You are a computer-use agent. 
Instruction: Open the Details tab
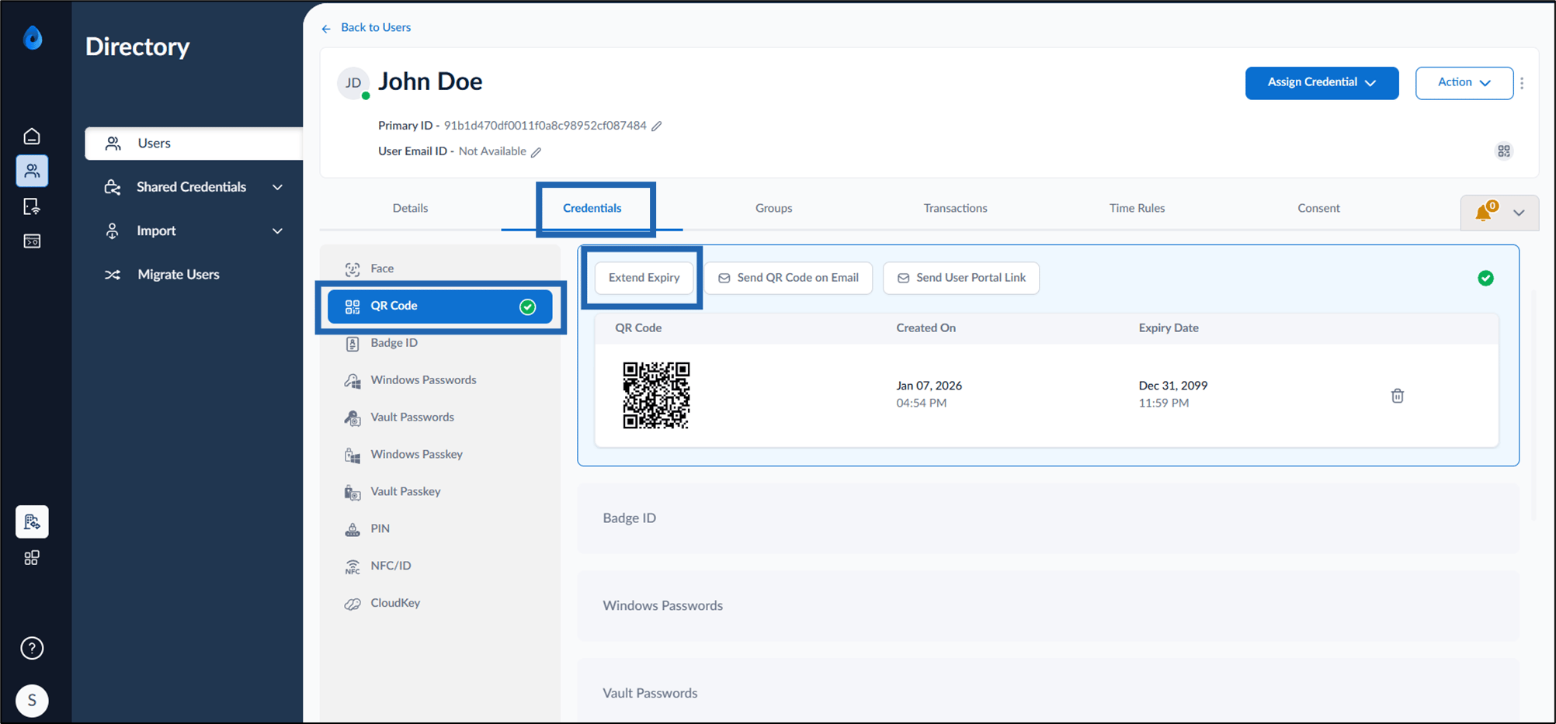(410, 208)
